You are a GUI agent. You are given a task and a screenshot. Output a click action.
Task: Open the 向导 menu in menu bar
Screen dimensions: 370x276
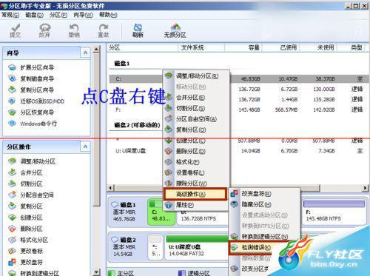pyautogui.click(x=83, y=15)
